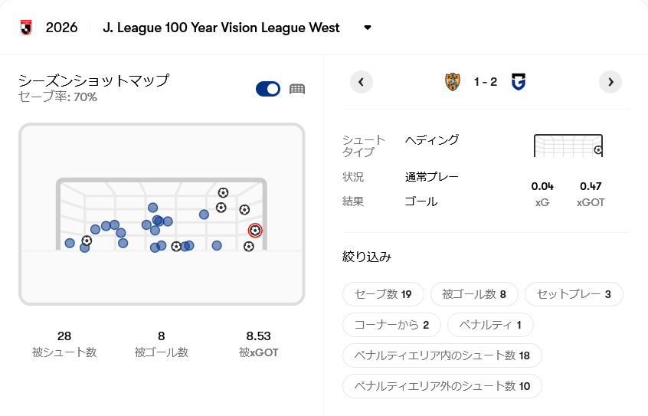
Task: Click the Shimizu S-Pulse team crest
Action: point(453,82)
